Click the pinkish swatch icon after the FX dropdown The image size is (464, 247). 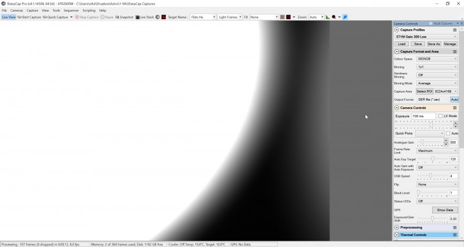click(x=282, y=17)
